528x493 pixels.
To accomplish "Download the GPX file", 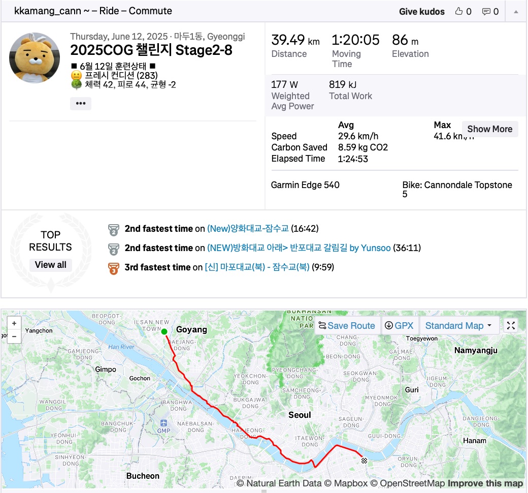I will point(400,325).
